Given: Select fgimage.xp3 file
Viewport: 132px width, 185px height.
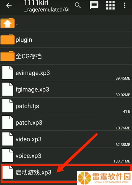Looking at the screenshot, I should [66, 89].
